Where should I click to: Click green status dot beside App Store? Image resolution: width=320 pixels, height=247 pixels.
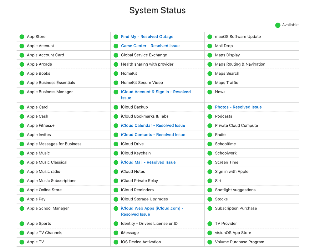[22, 37]
